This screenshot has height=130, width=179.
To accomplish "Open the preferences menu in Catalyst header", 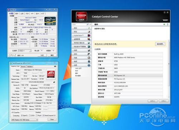I will [165, 20].
